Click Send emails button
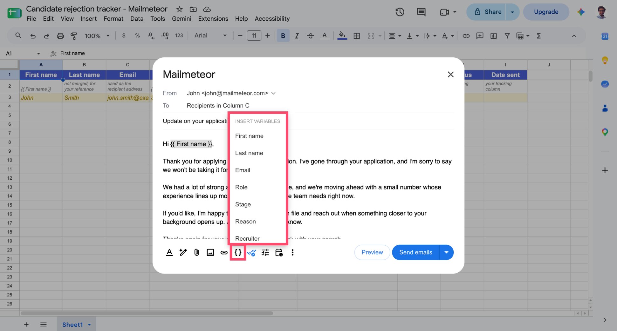 click(x=415, y=252)
